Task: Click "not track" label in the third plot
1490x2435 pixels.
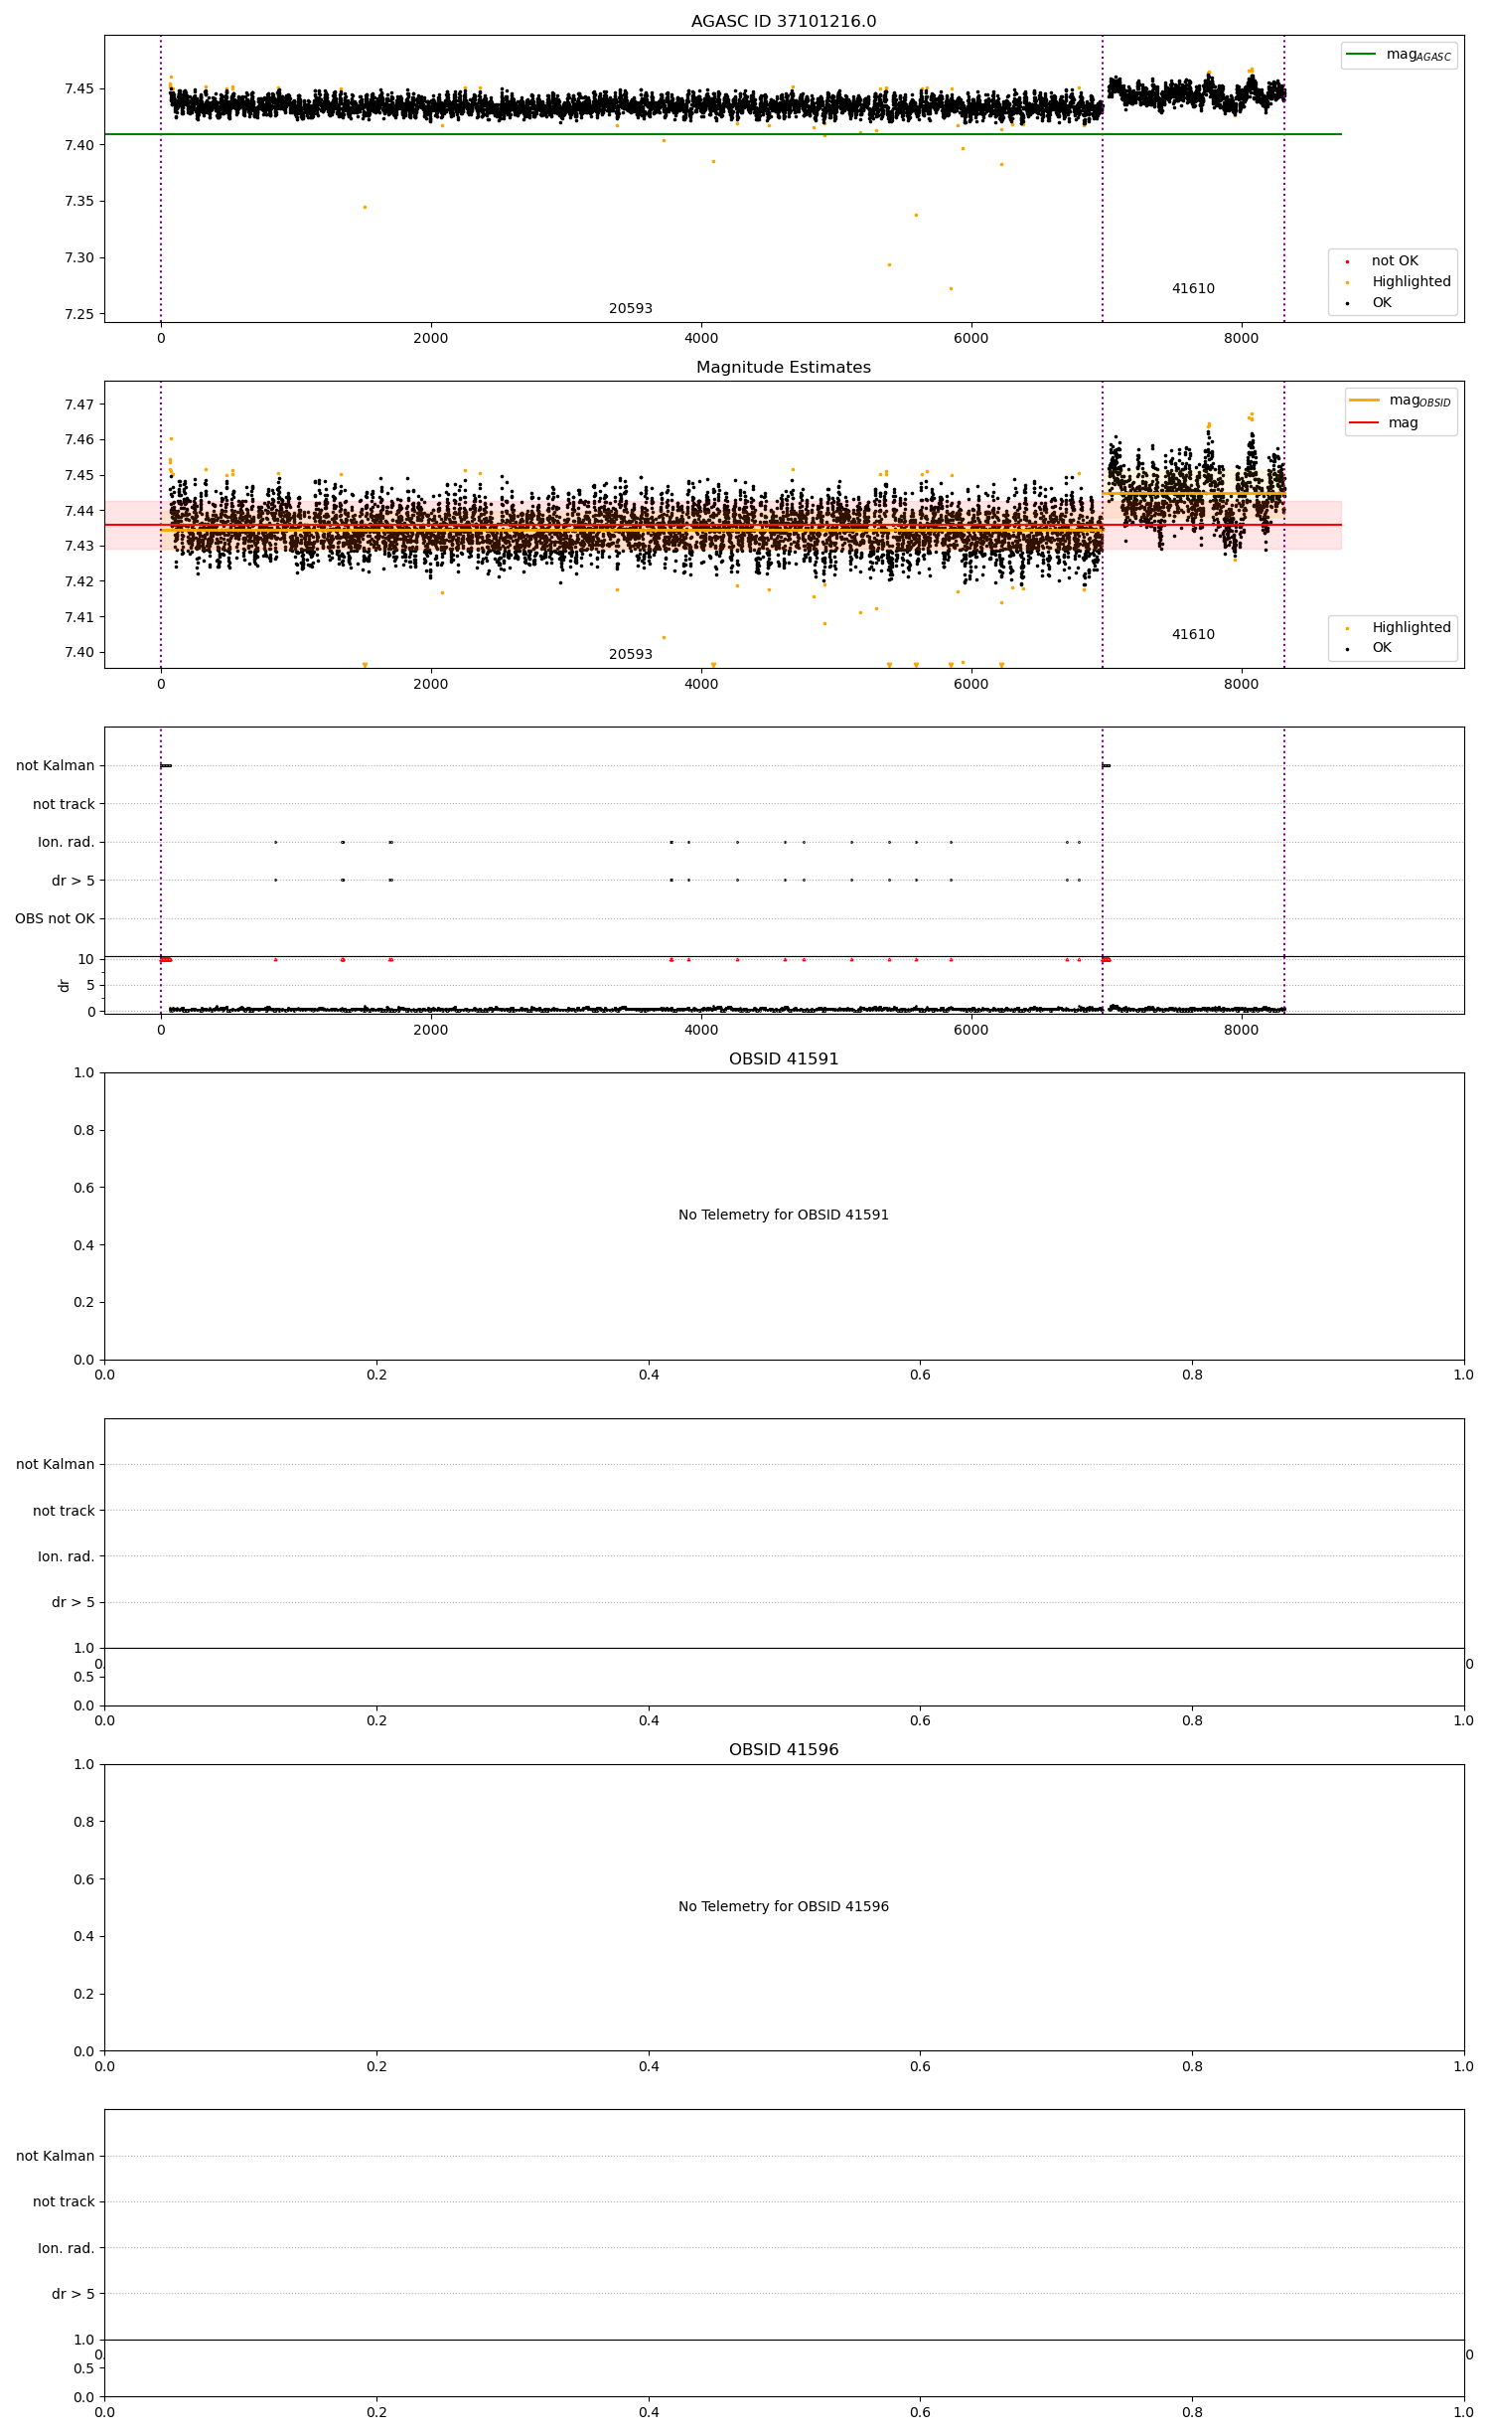Action: coord(64,804)
